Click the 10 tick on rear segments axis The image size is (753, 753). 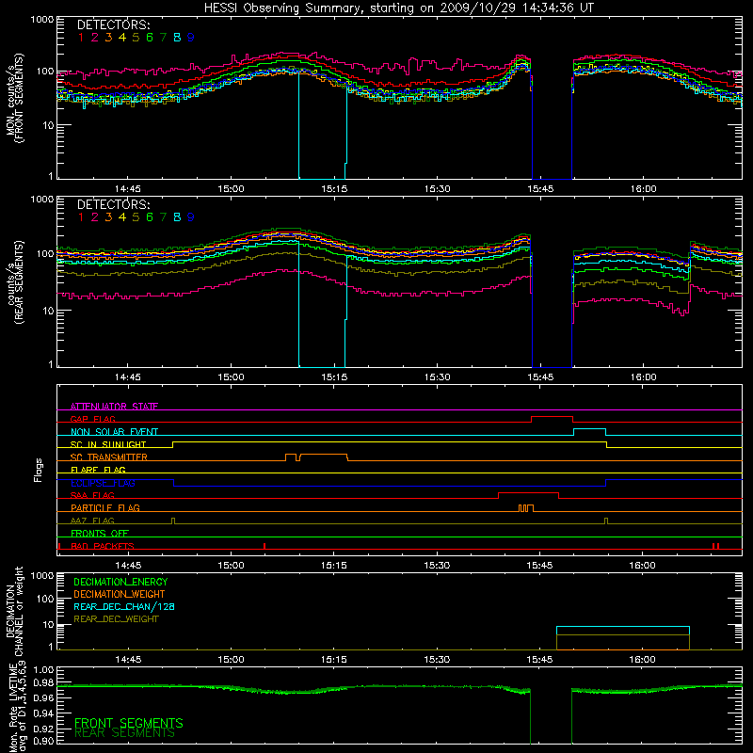coord(48,311)
